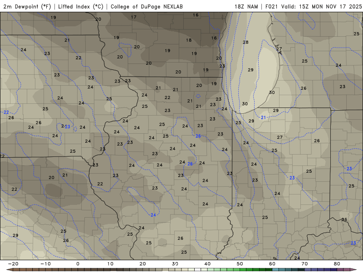This screenshot has height=272, width=363.
Task: Click the "18Z NAM" model run label
Action: 246,6
